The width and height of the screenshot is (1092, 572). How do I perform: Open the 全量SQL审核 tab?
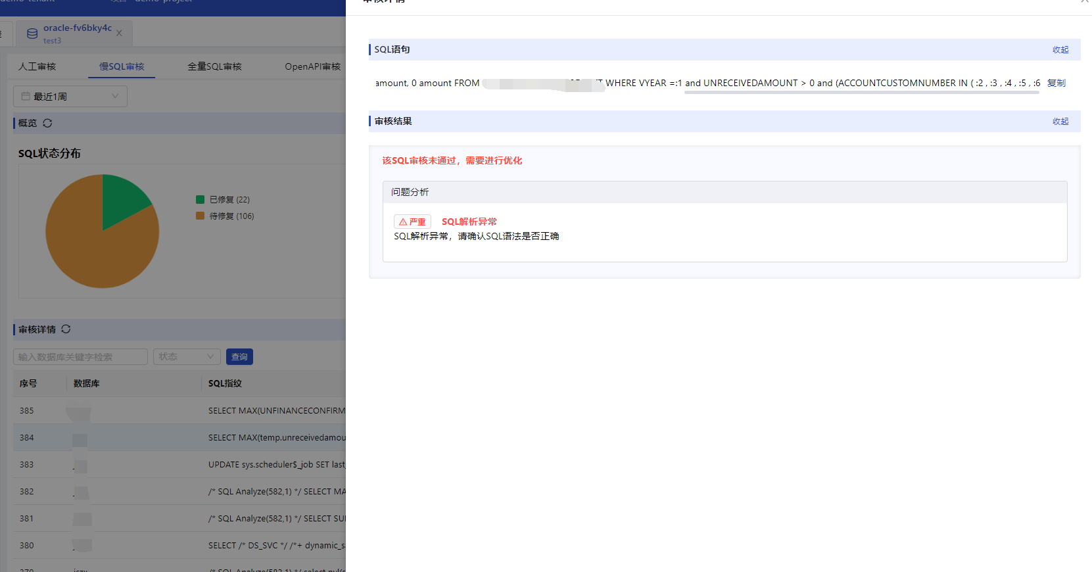pyautogui.click(x=214, y=66)
